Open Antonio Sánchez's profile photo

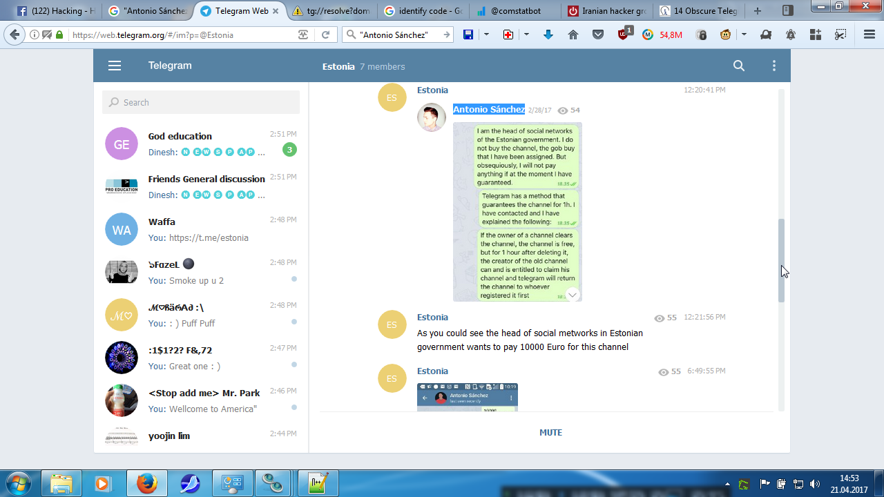click(432, 117)
